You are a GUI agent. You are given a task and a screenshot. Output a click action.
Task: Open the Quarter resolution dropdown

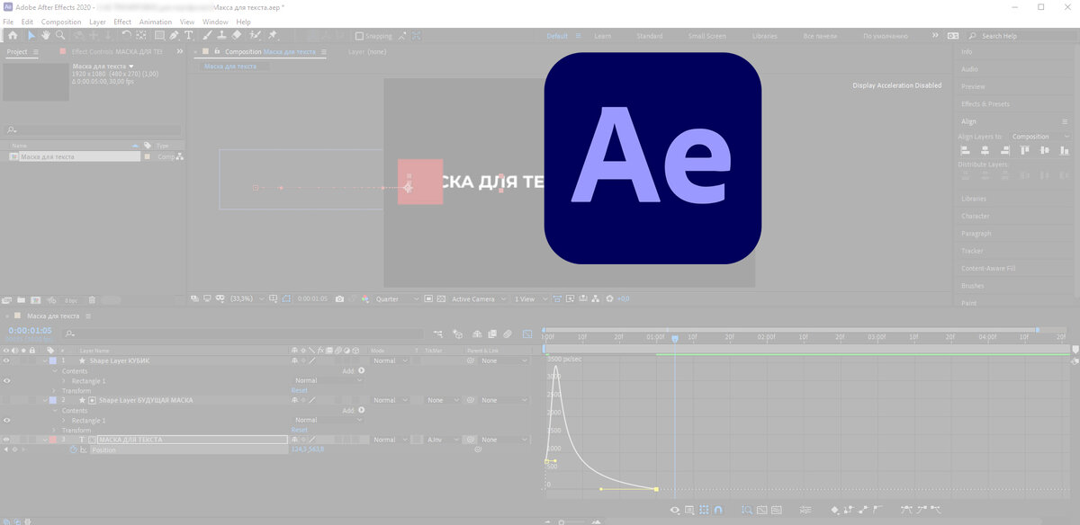tap(396, 298)
